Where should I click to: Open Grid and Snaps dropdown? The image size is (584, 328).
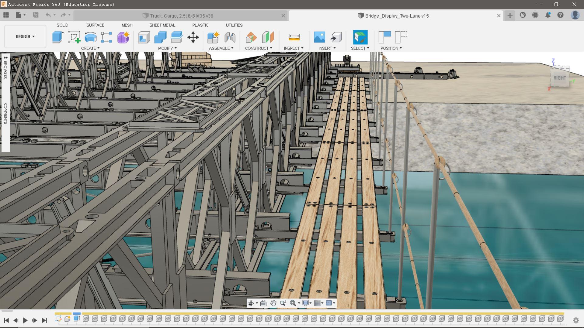pos(318,303)
